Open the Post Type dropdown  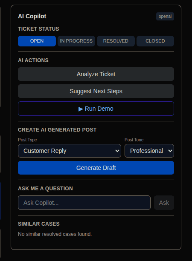click(70, 151)
